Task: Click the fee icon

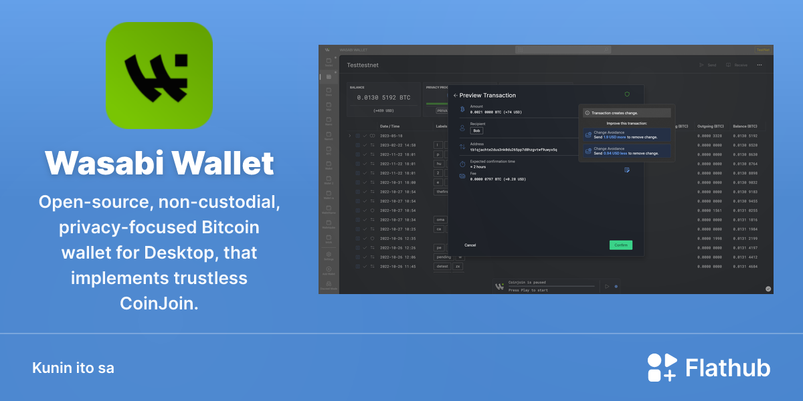Action: pos(462,176)
